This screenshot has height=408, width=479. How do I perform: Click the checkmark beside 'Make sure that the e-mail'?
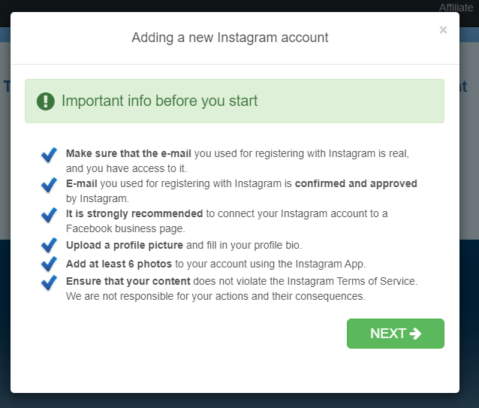pyautogui.click(x=50, y=155)
